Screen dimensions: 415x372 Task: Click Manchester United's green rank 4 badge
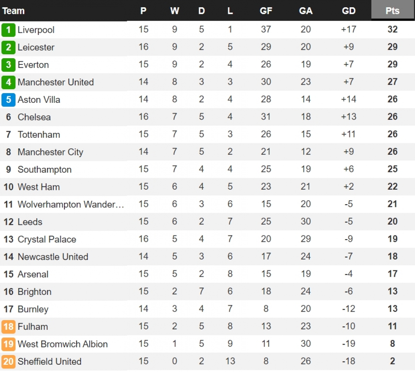[8, 82]
